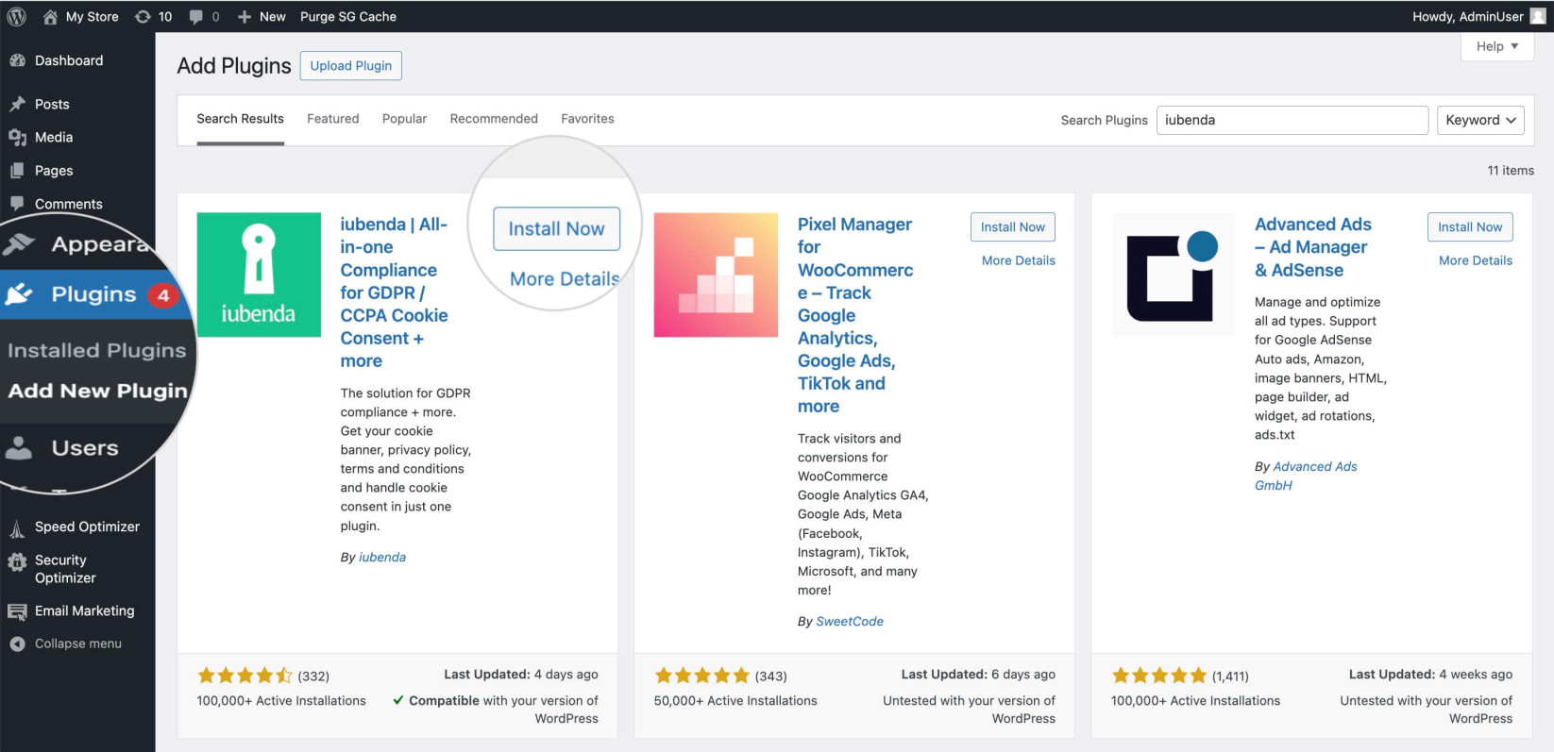
Task: Switch to the Search Results tab
Action: [x=240, y=119]
